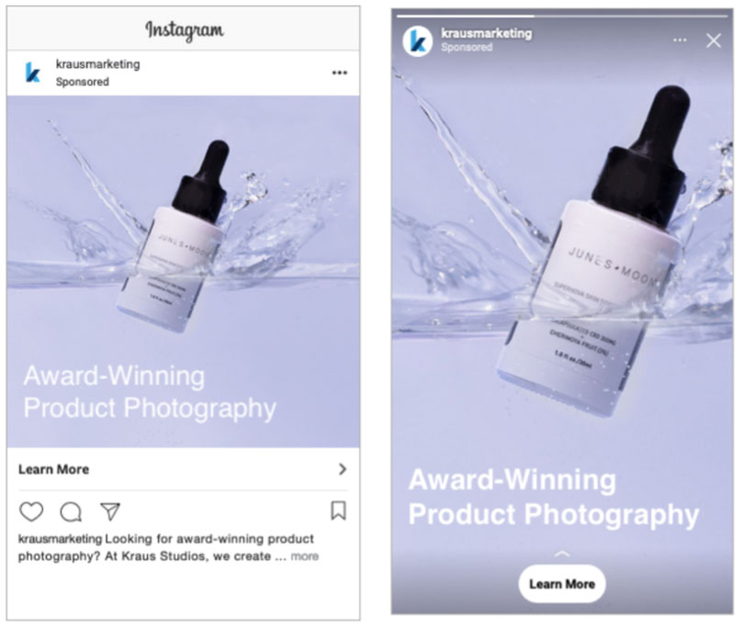This screenshot has width=744, height=628.
Task: Click the story progress bar at the top
Action: coord(562,16)
